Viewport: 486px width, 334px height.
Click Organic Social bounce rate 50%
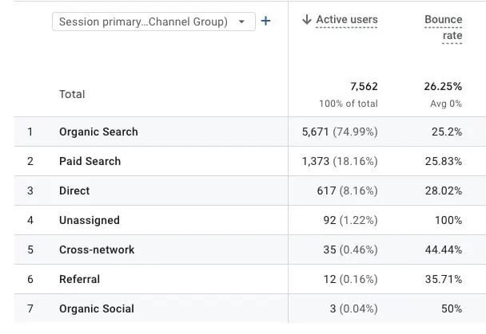click(x=452, y=308)
